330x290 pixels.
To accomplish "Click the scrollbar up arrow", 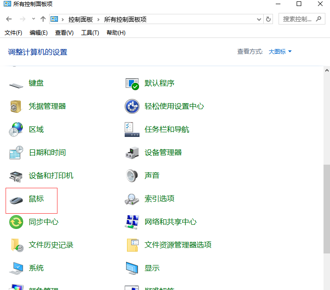I will [327, 71].
